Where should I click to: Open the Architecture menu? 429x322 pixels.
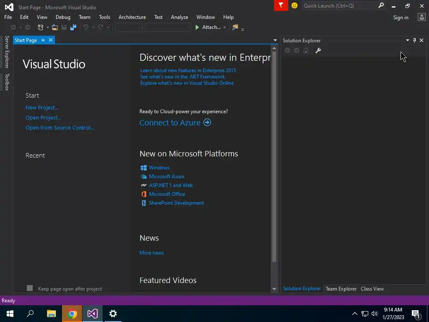(132, 17)
